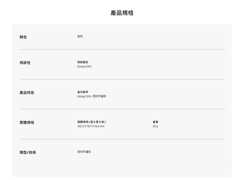Click the divider line below the 顏色 row
Viewport: 244px width, 180px height.
tap(122, 50)
